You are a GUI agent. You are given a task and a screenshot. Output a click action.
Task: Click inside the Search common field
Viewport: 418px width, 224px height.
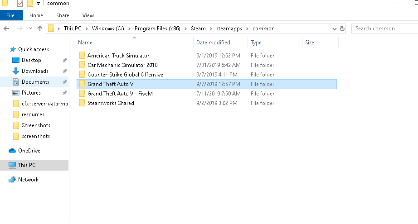click(x=384, y=29)
